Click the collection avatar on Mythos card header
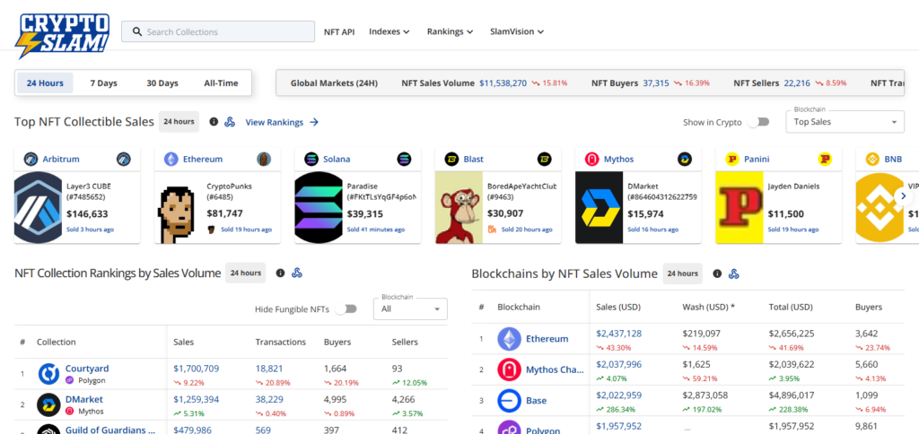The width and height of the screenshot is (919, 434). tap(685, 159)
